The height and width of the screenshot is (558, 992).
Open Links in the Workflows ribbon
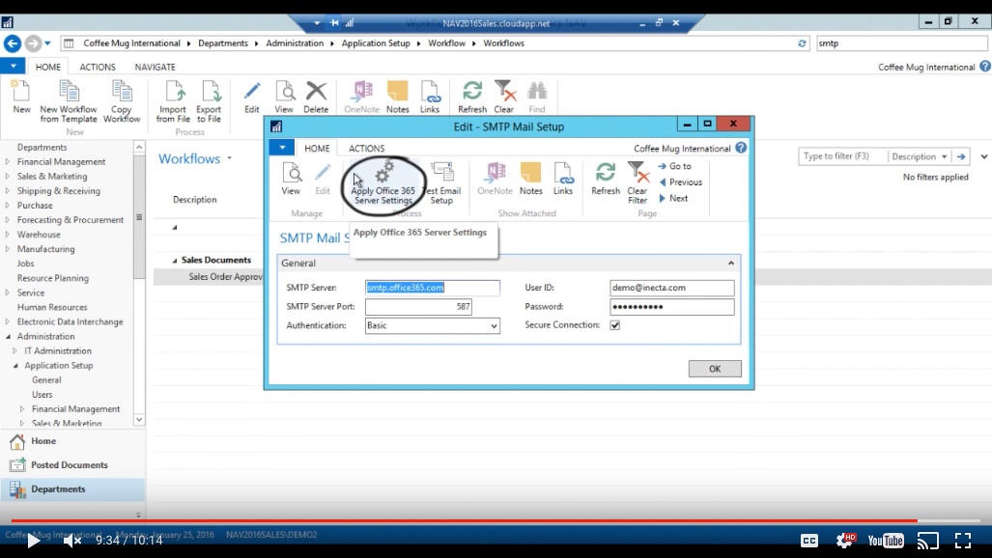[430, 97]
